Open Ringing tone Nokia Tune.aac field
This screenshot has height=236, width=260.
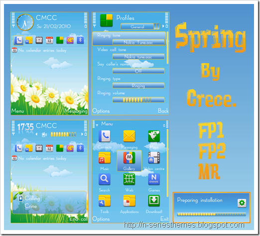tap(138, 42)
